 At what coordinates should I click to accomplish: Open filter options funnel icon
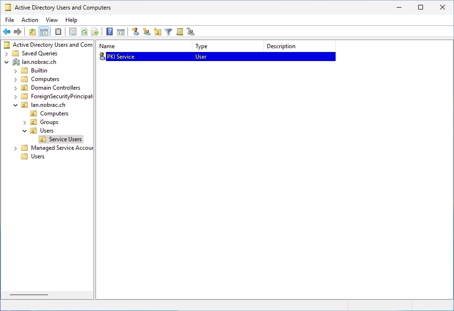pyautogui.click(x=168, y=32)
